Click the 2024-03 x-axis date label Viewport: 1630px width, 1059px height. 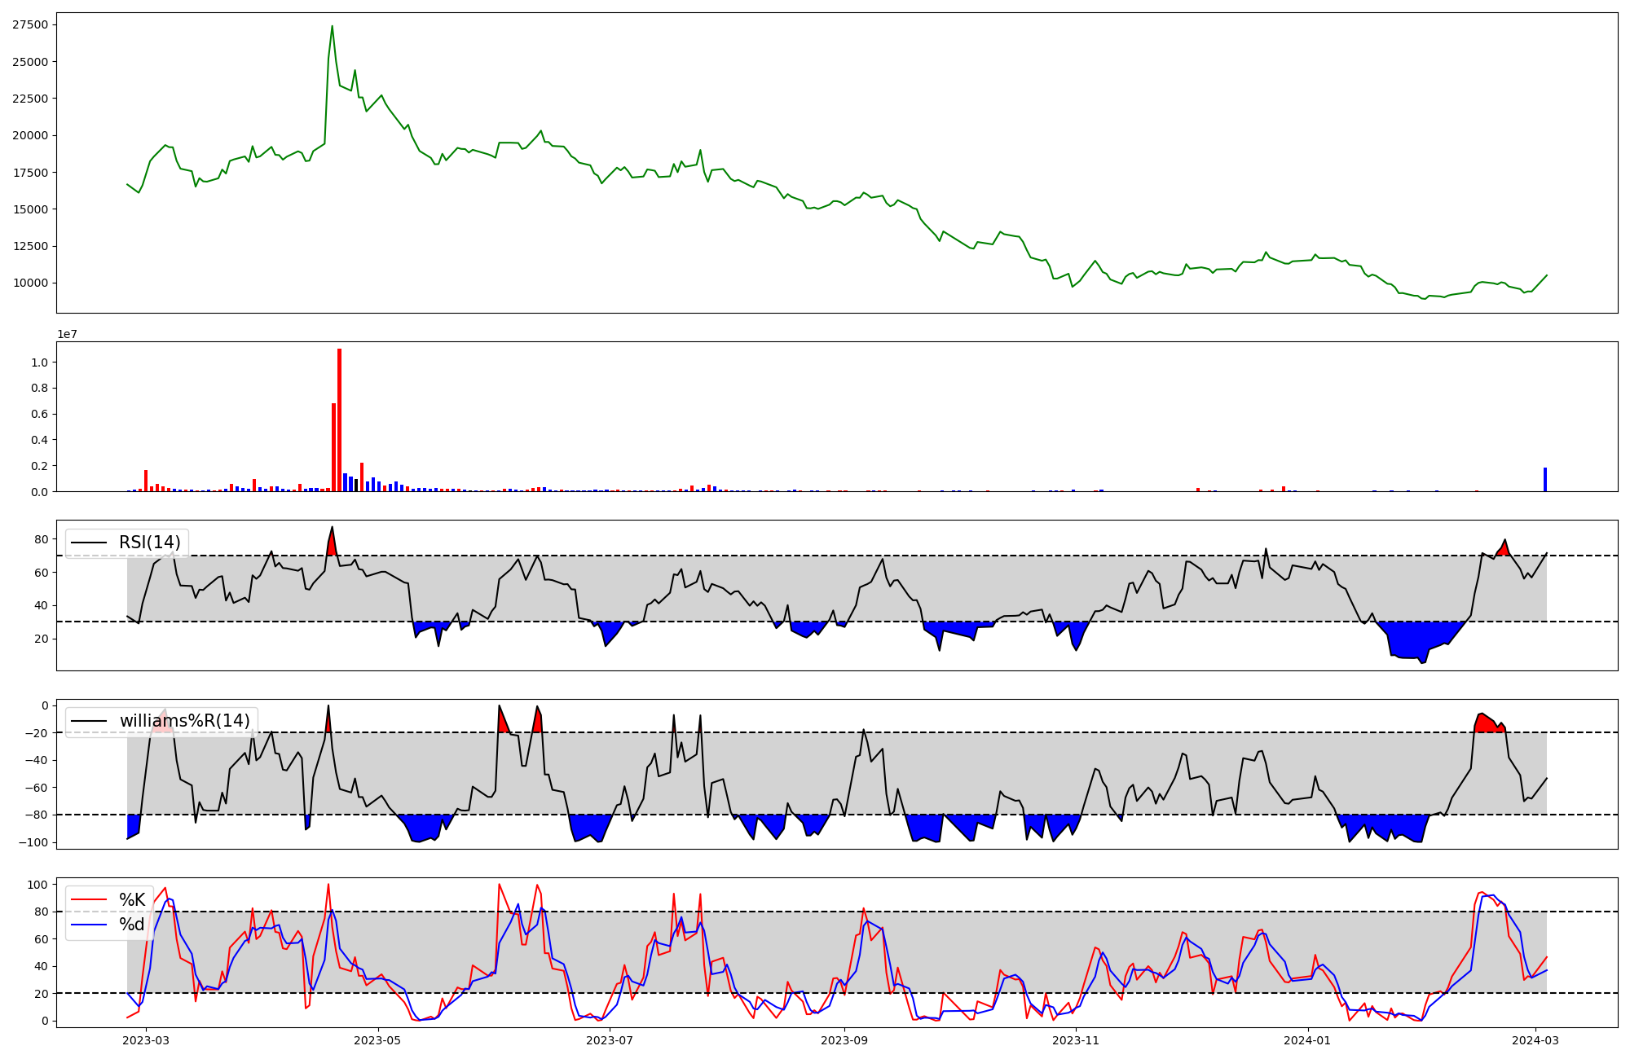click(1535, 1040)
